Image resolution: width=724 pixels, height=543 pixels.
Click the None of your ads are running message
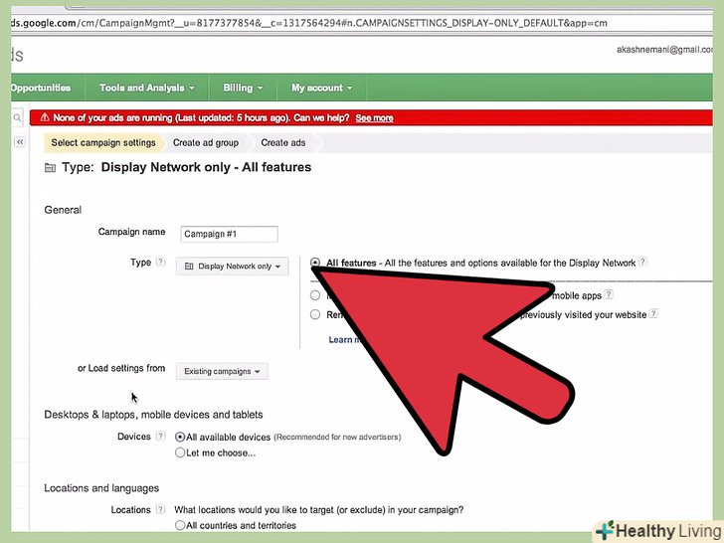click(x=201, y=117)
